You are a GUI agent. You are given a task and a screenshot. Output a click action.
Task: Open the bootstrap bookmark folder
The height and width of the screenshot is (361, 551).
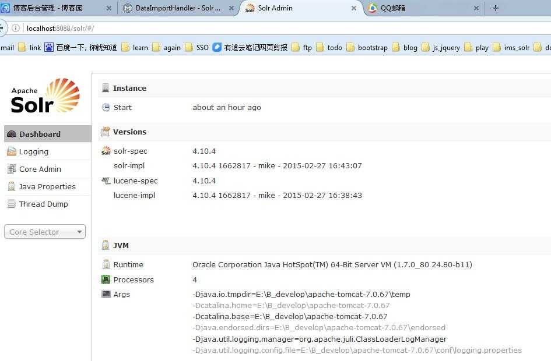point(367,47)
